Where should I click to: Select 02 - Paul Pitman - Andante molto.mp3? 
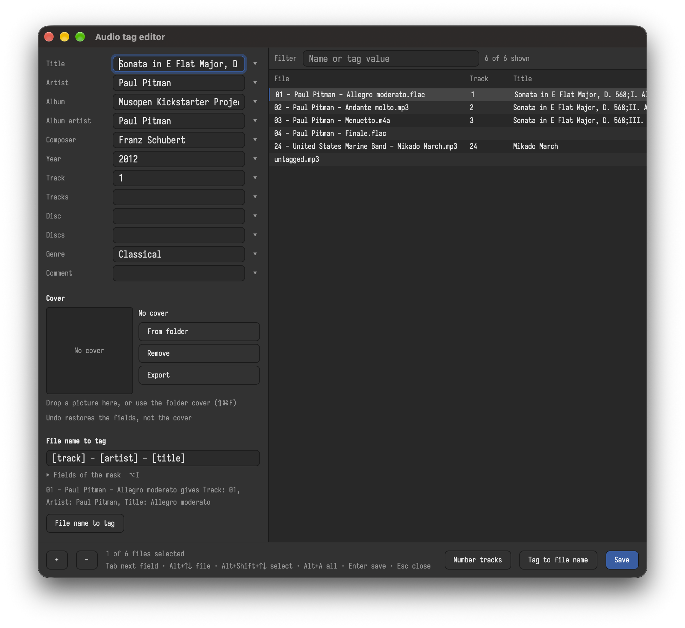[x=458, y=108]
